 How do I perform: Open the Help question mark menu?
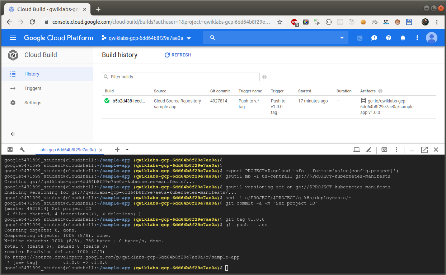tap(389, 38)
